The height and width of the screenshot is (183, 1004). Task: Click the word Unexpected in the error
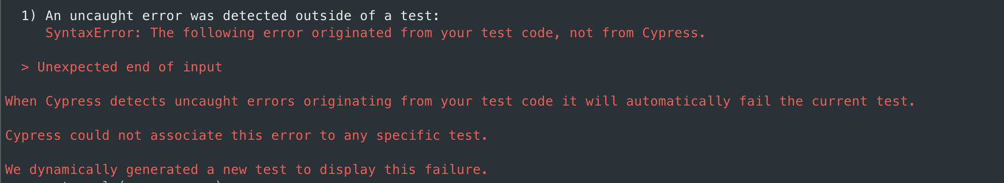point(78,67)
